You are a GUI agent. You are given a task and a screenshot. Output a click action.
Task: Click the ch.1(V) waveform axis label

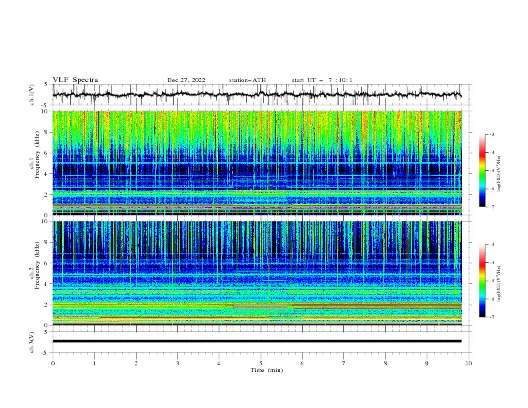pyautogui.click(x=32, y=95)
